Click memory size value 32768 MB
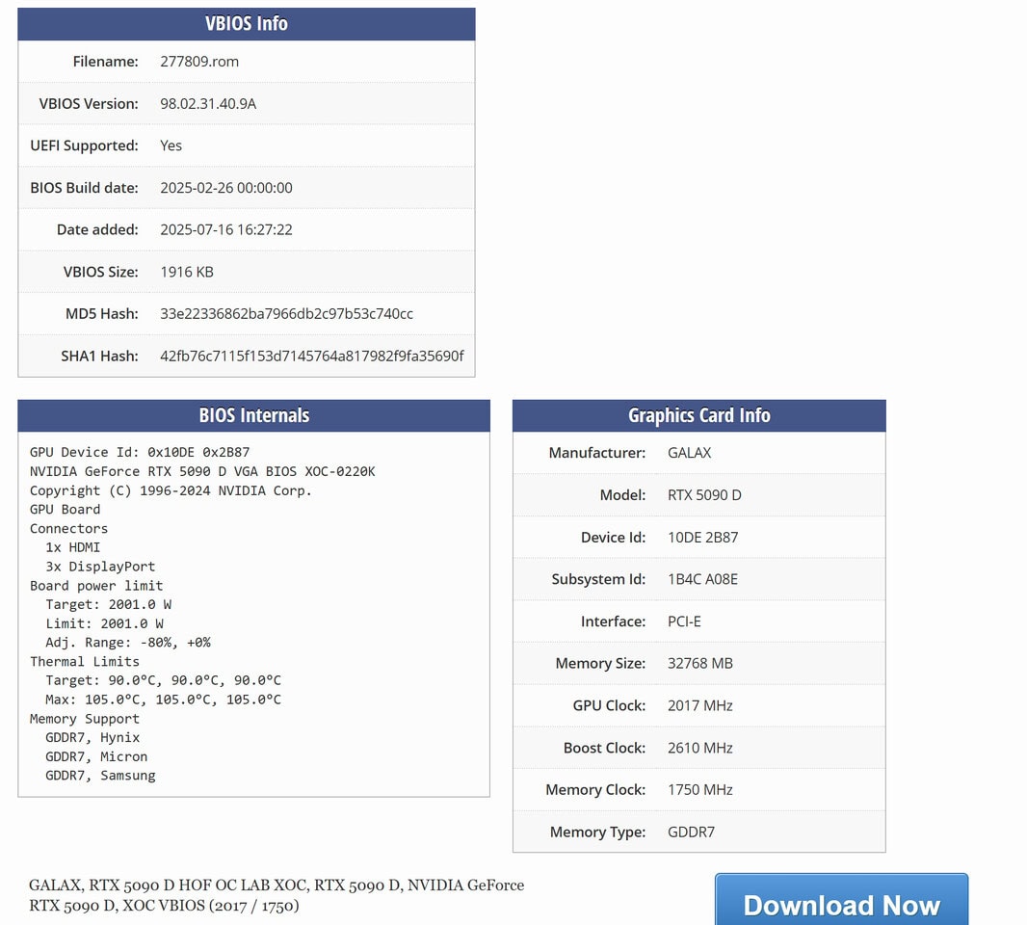 [700, 663]
